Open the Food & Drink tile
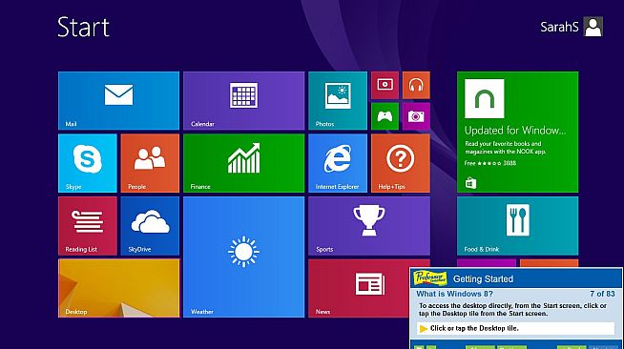624x349 pixels. 517,226
